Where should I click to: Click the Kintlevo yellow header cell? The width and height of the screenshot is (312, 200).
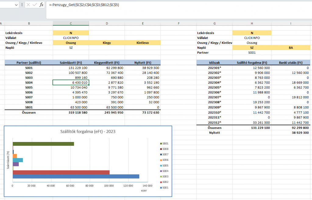click(x=143, y=43)
